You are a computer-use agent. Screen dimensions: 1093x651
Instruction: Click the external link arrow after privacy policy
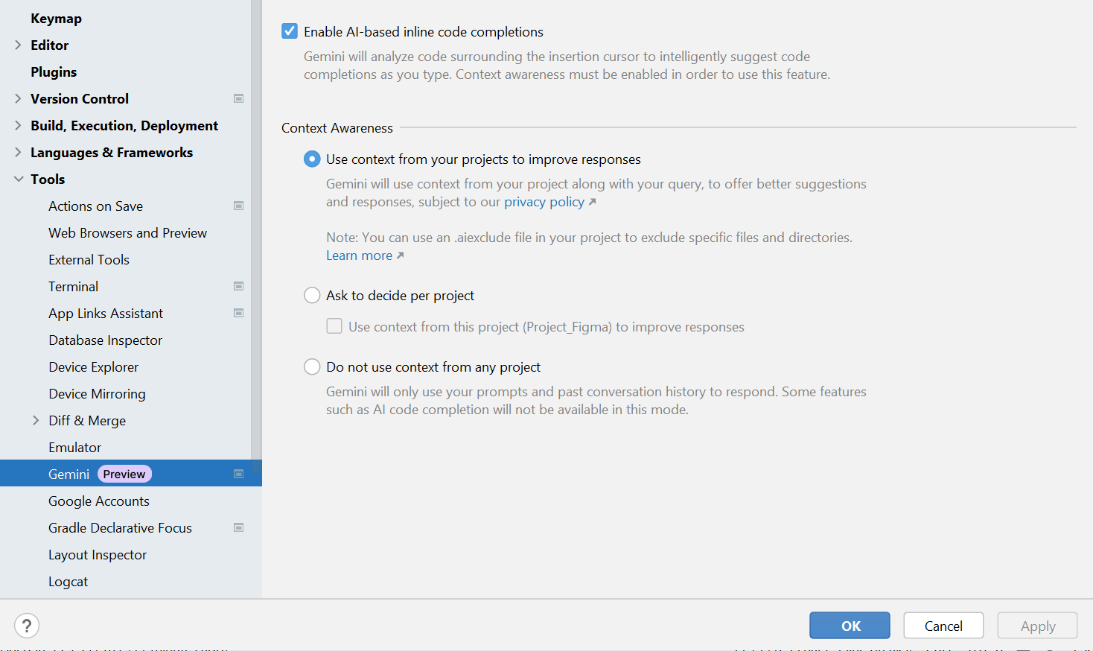click(593, 200)
